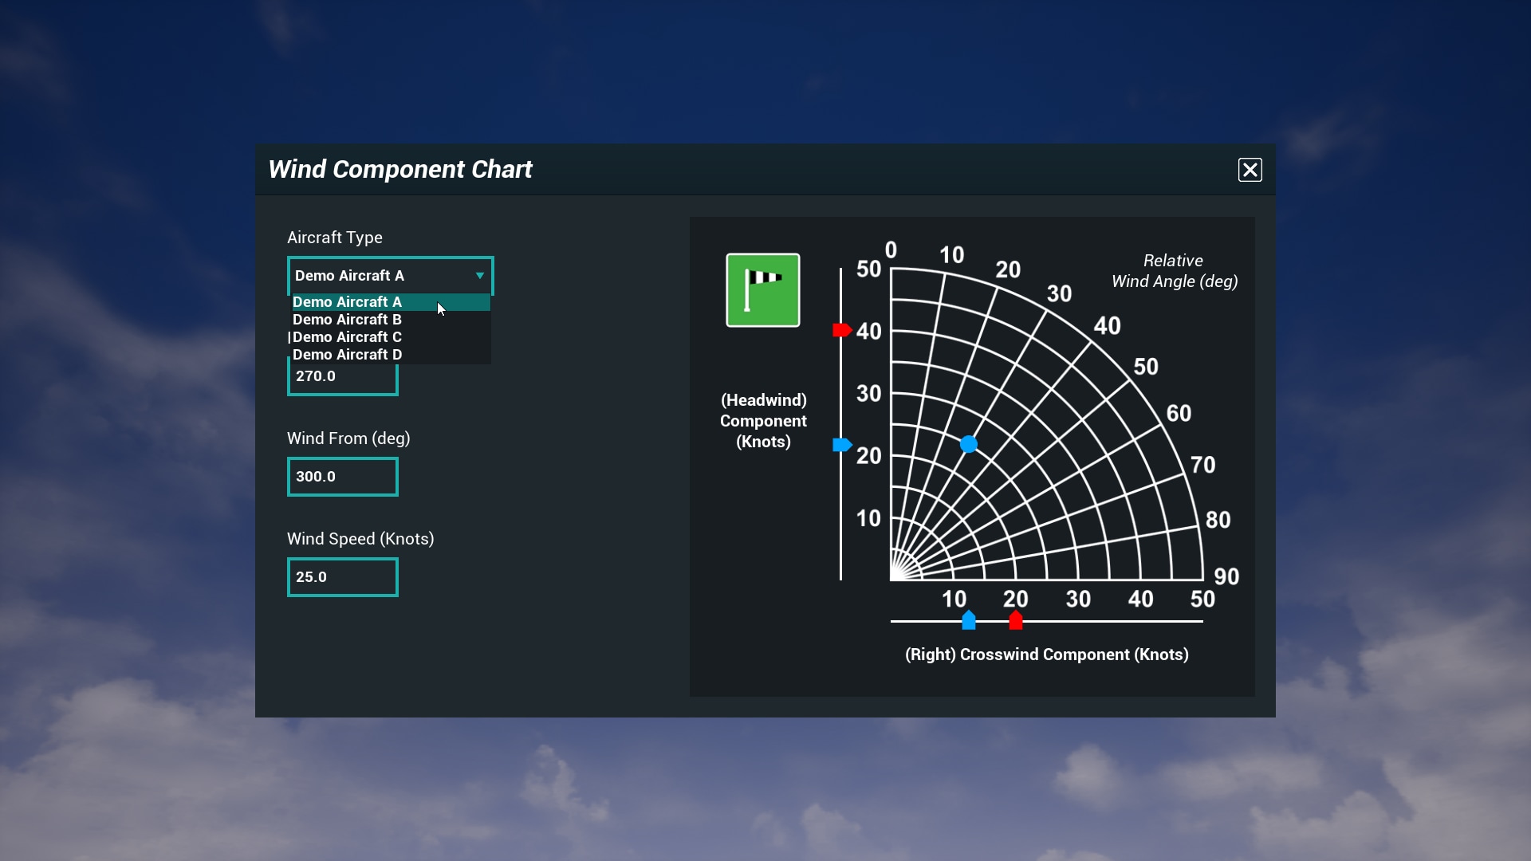Click the Relative Wind Angle chart label
The image size is (1531, 861).
pyautogui.click(x=1173, y=271)
